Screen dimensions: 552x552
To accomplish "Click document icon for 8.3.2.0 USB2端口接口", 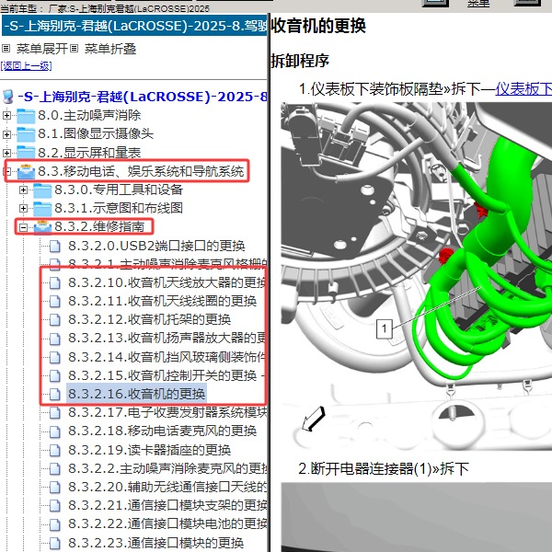I will point(55,246).
